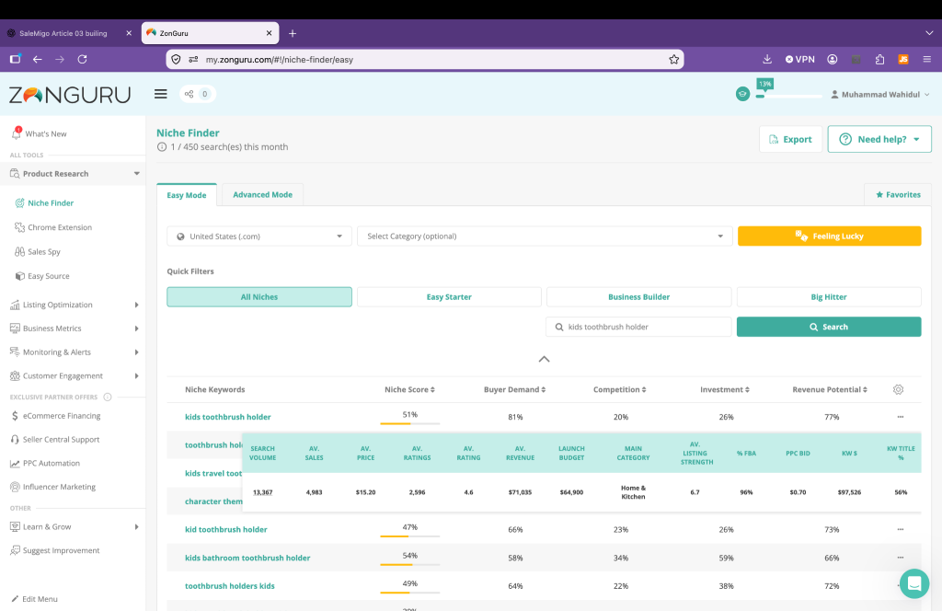Expand the Need help dropdown
The width and height of the screenshot is (942, 611).
click(x=879, y=139)
